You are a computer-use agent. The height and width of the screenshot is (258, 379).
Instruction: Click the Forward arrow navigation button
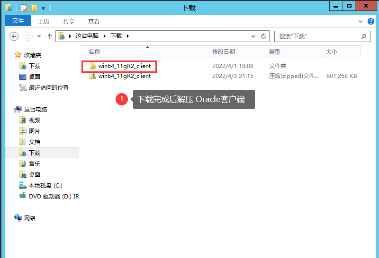coord(28,36)
